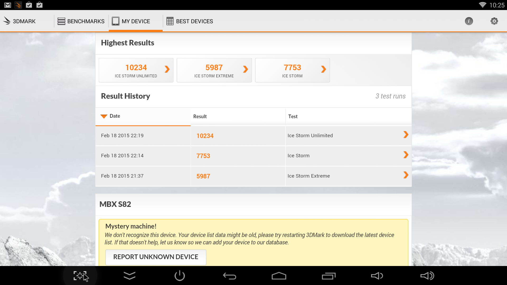Image resolution: width=507 pixels, height=285 pixels.
Task: Open settings via the gear icon
Action: (x=494, y=21)
